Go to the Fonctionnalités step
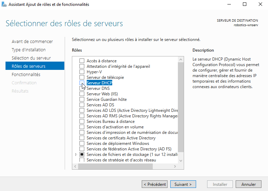Image resolution: width=268 pixels, height=191 pixels. tap(26, 75)
